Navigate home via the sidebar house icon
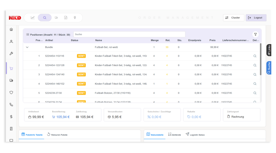276x153 pixels. click(11, 29)
